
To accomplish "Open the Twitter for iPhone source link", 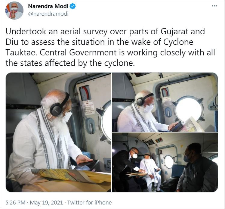I will point(89,203).
